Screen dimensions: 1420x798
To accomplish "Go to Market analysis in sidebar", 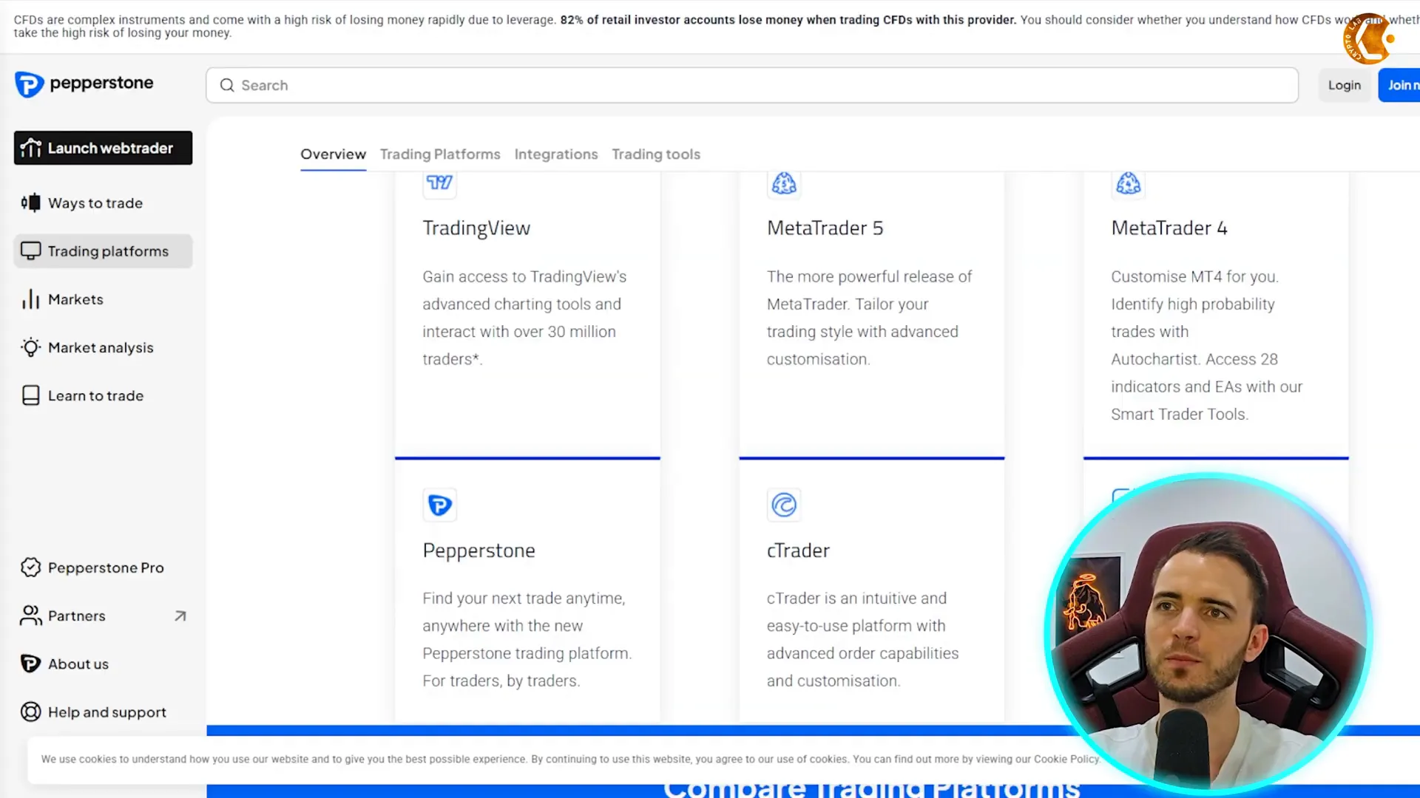I will point(103,347).
